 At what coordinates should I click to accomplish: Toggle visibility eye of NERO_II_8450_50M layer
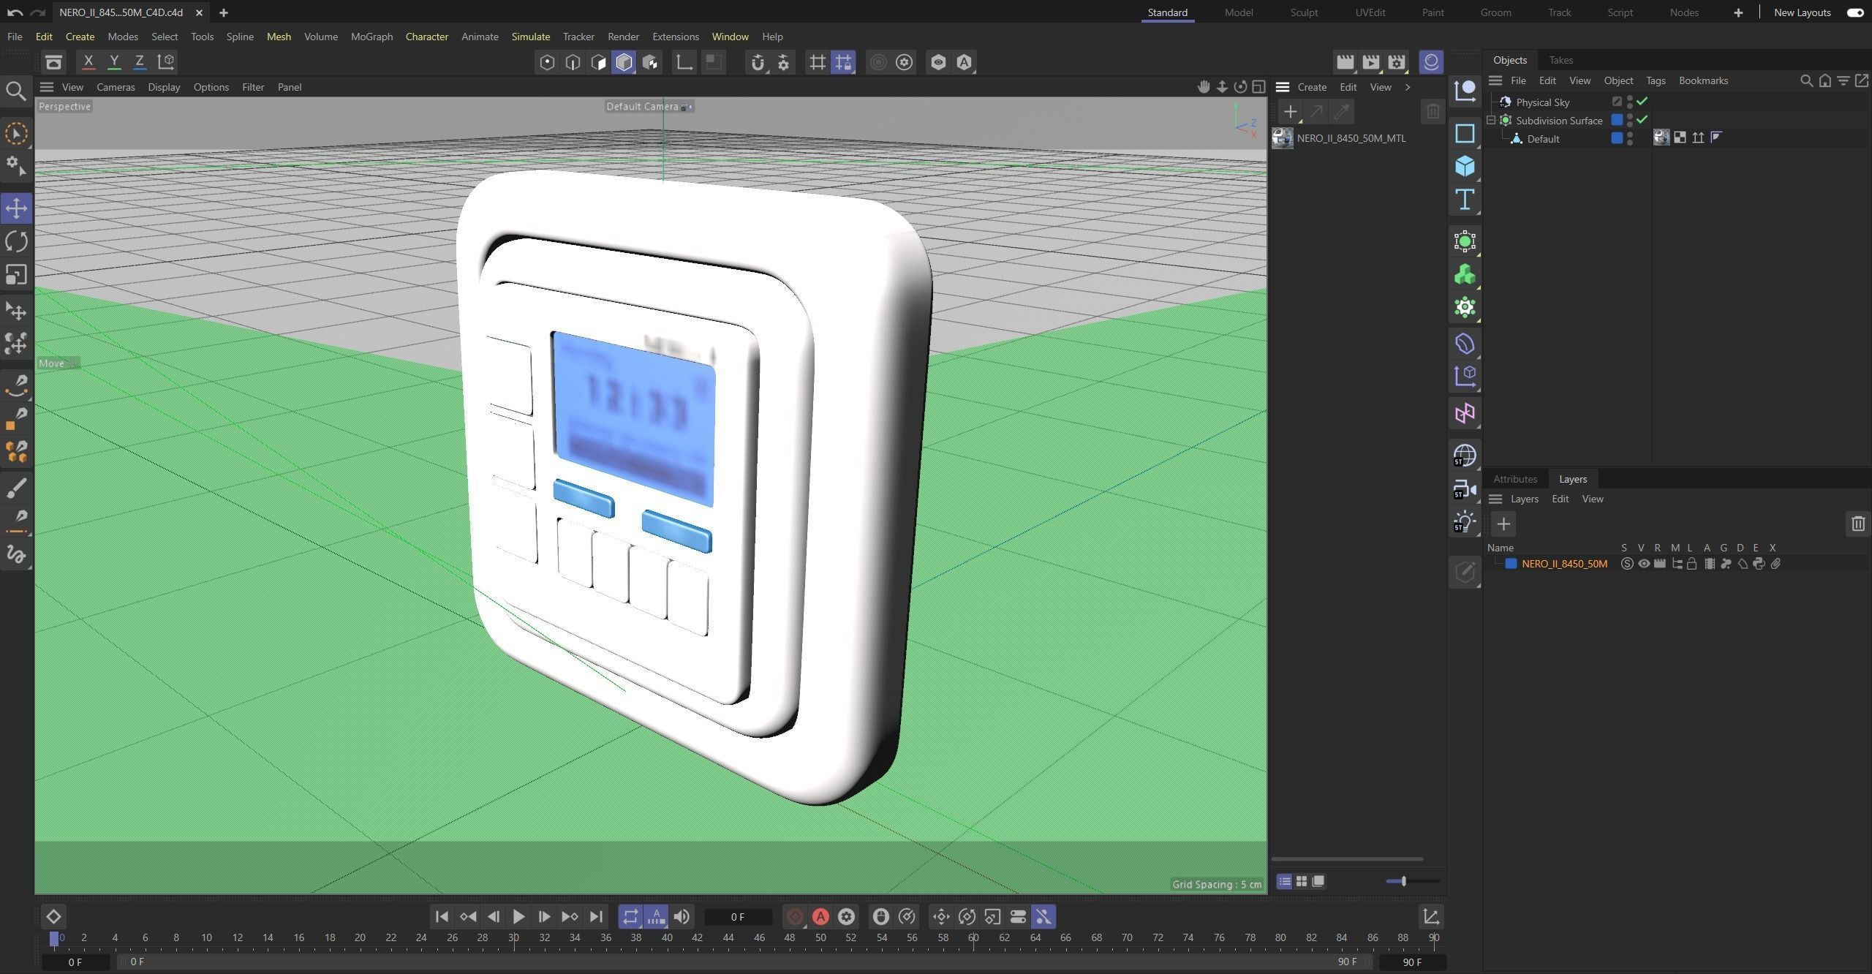pyautogui.click(x=1643, y=564)
